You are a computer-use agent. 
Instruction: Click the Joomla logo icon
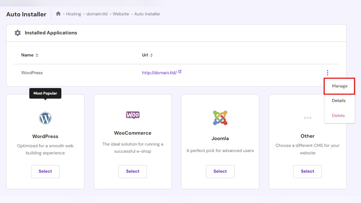pyautogui.click(x=220, y=118)
